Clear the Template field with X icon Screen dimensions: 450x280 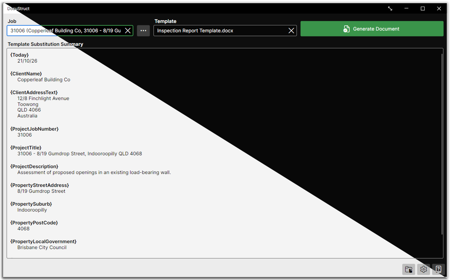[x=291, y=31]
